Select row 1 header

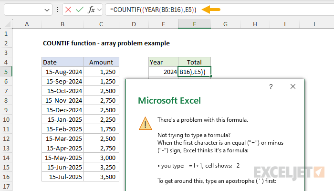tap(6, 34)
